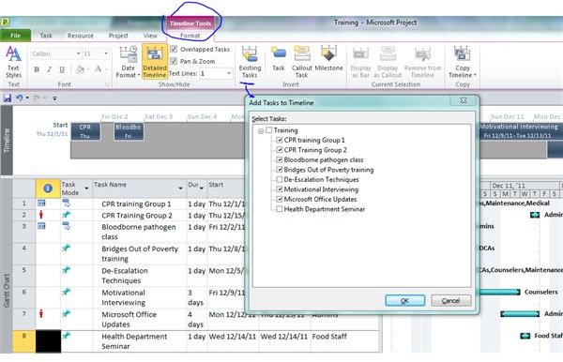Switch to the Project ribbon tab
Viewport: 563px width, 362px height.
click(x=118, y=36)
